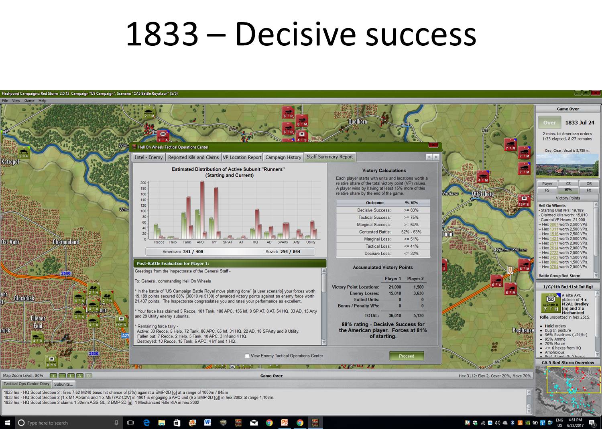602x429 pixels.
Task: Open the VP Location Report tab
Action: (242, 157)
